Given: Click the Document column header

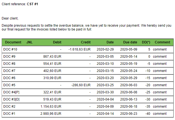Looking at the screenshot, I should (13, 42).
